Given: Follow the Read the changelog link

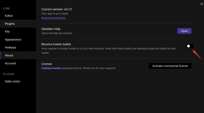Looking at the screenshot, I should pos(54,18).
